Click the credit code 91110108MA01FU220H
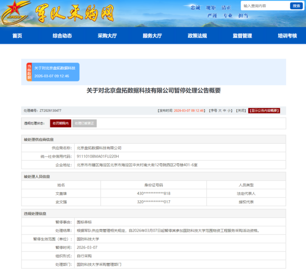Image resolution: width=306 pixels, height=270 pixels. tap(98, 156)
